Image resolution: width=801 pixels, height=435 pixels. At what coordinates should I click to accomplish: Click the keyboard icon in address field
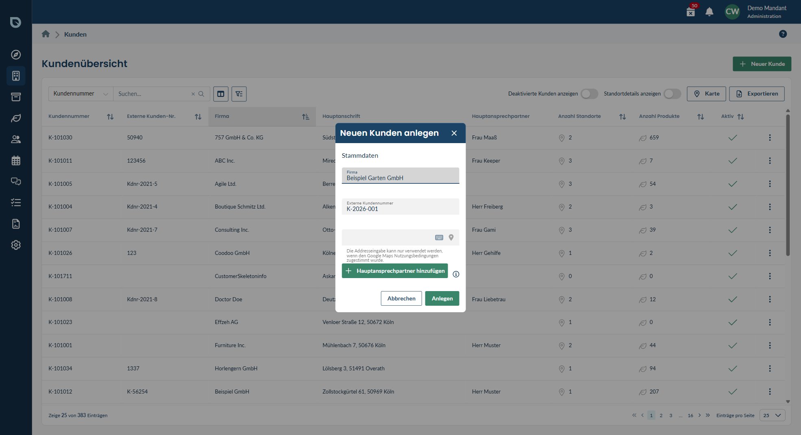439,237
